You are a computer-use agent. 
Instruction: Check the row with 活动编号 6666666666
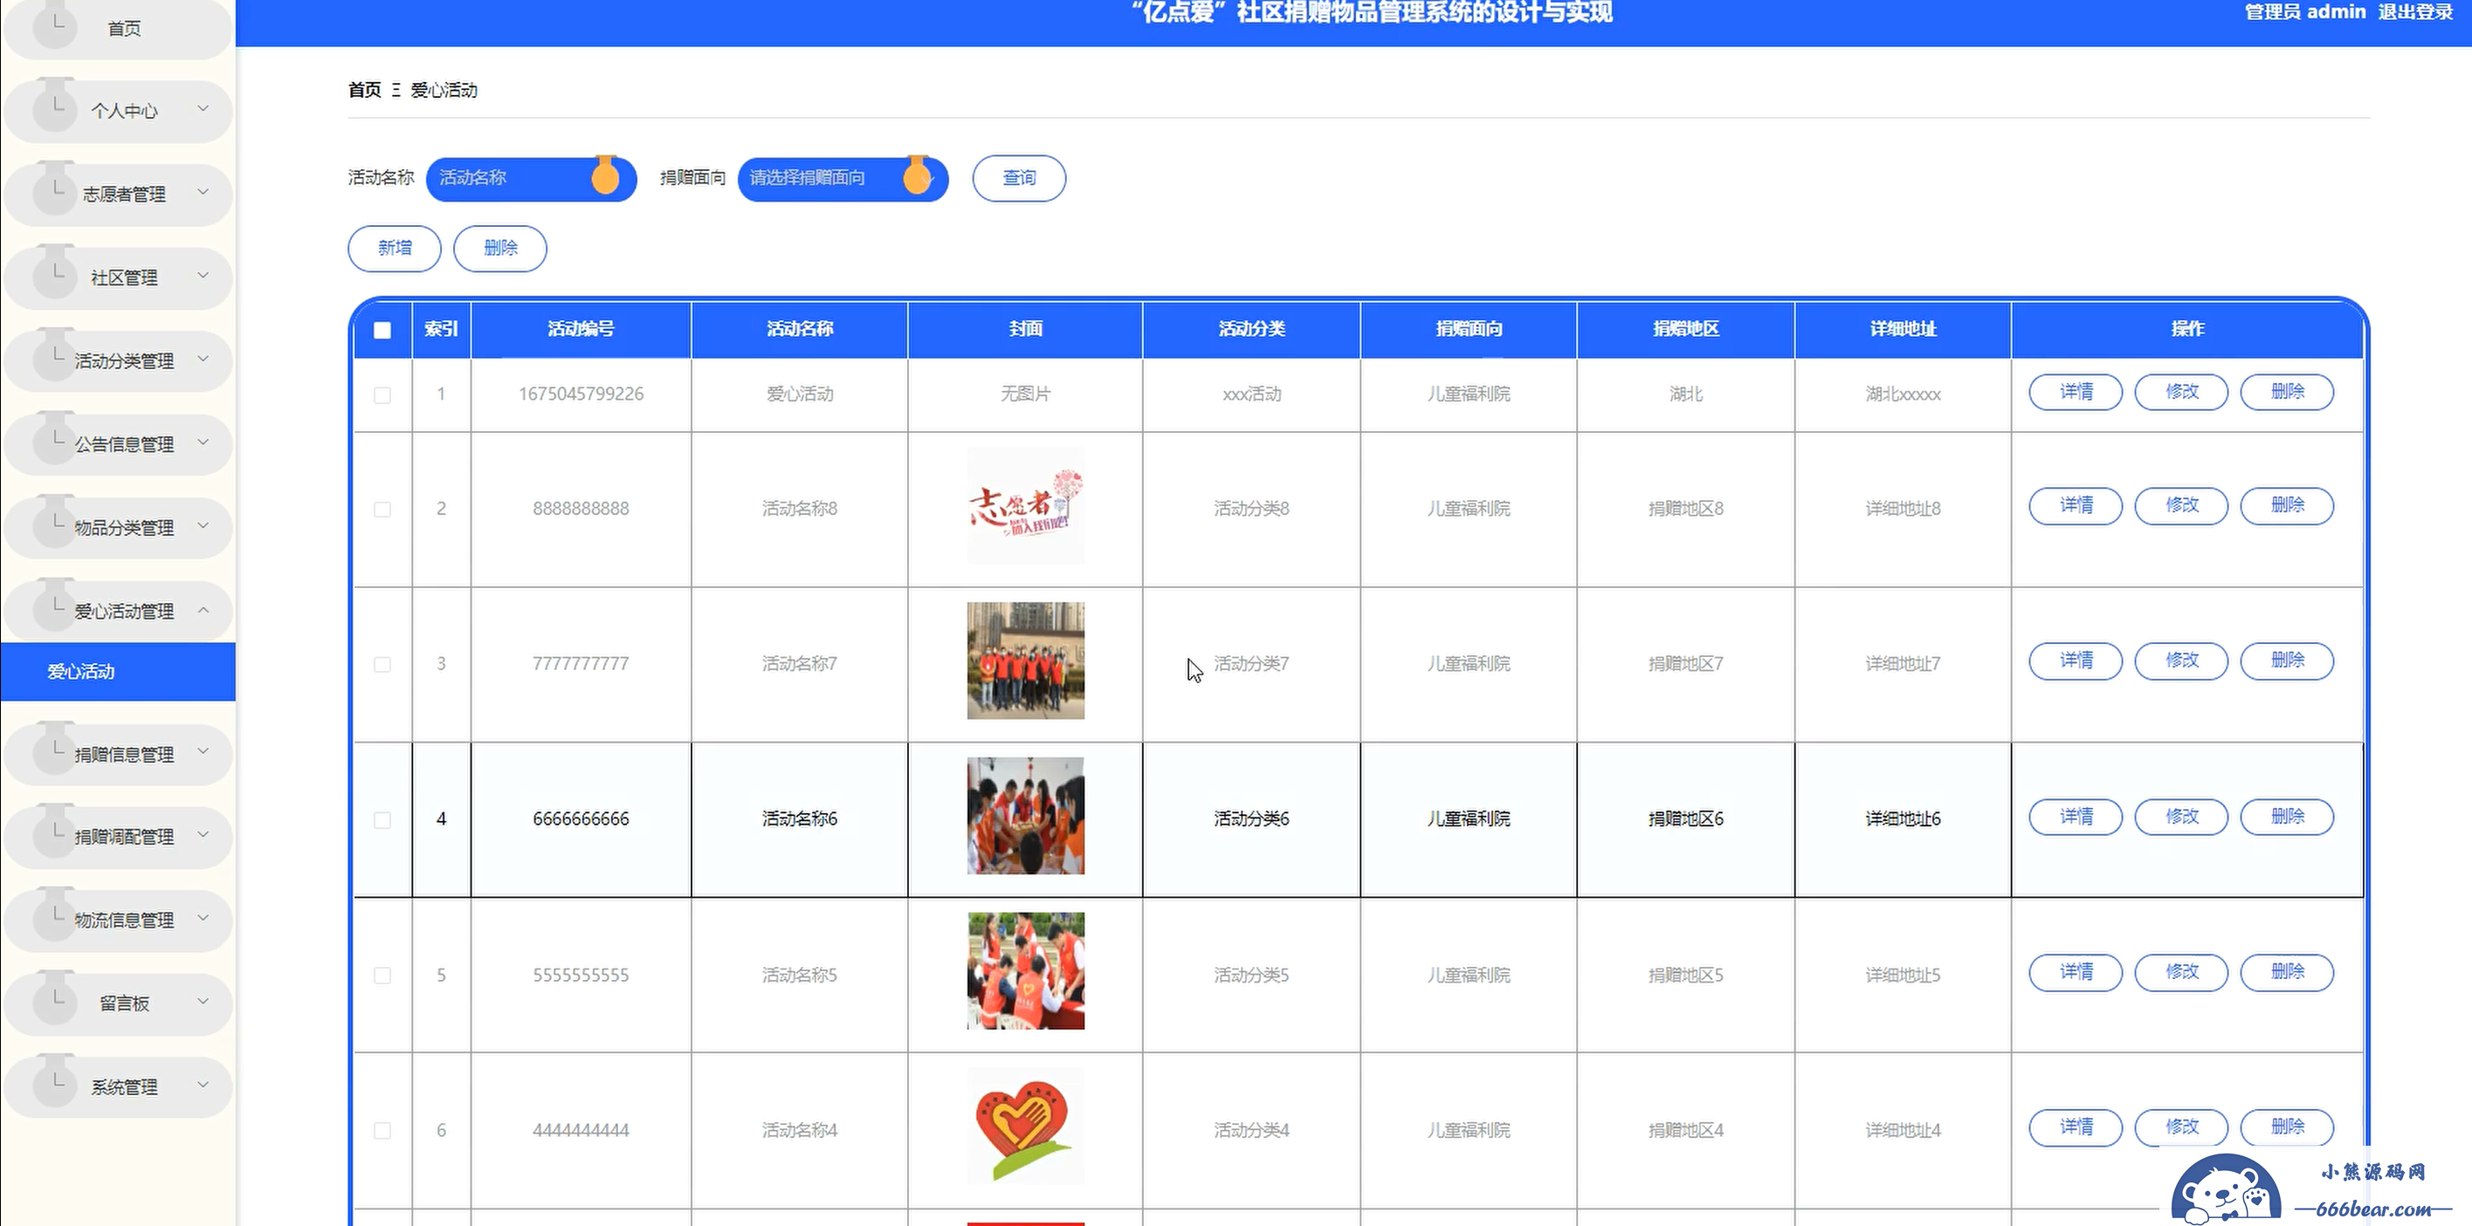382,820
